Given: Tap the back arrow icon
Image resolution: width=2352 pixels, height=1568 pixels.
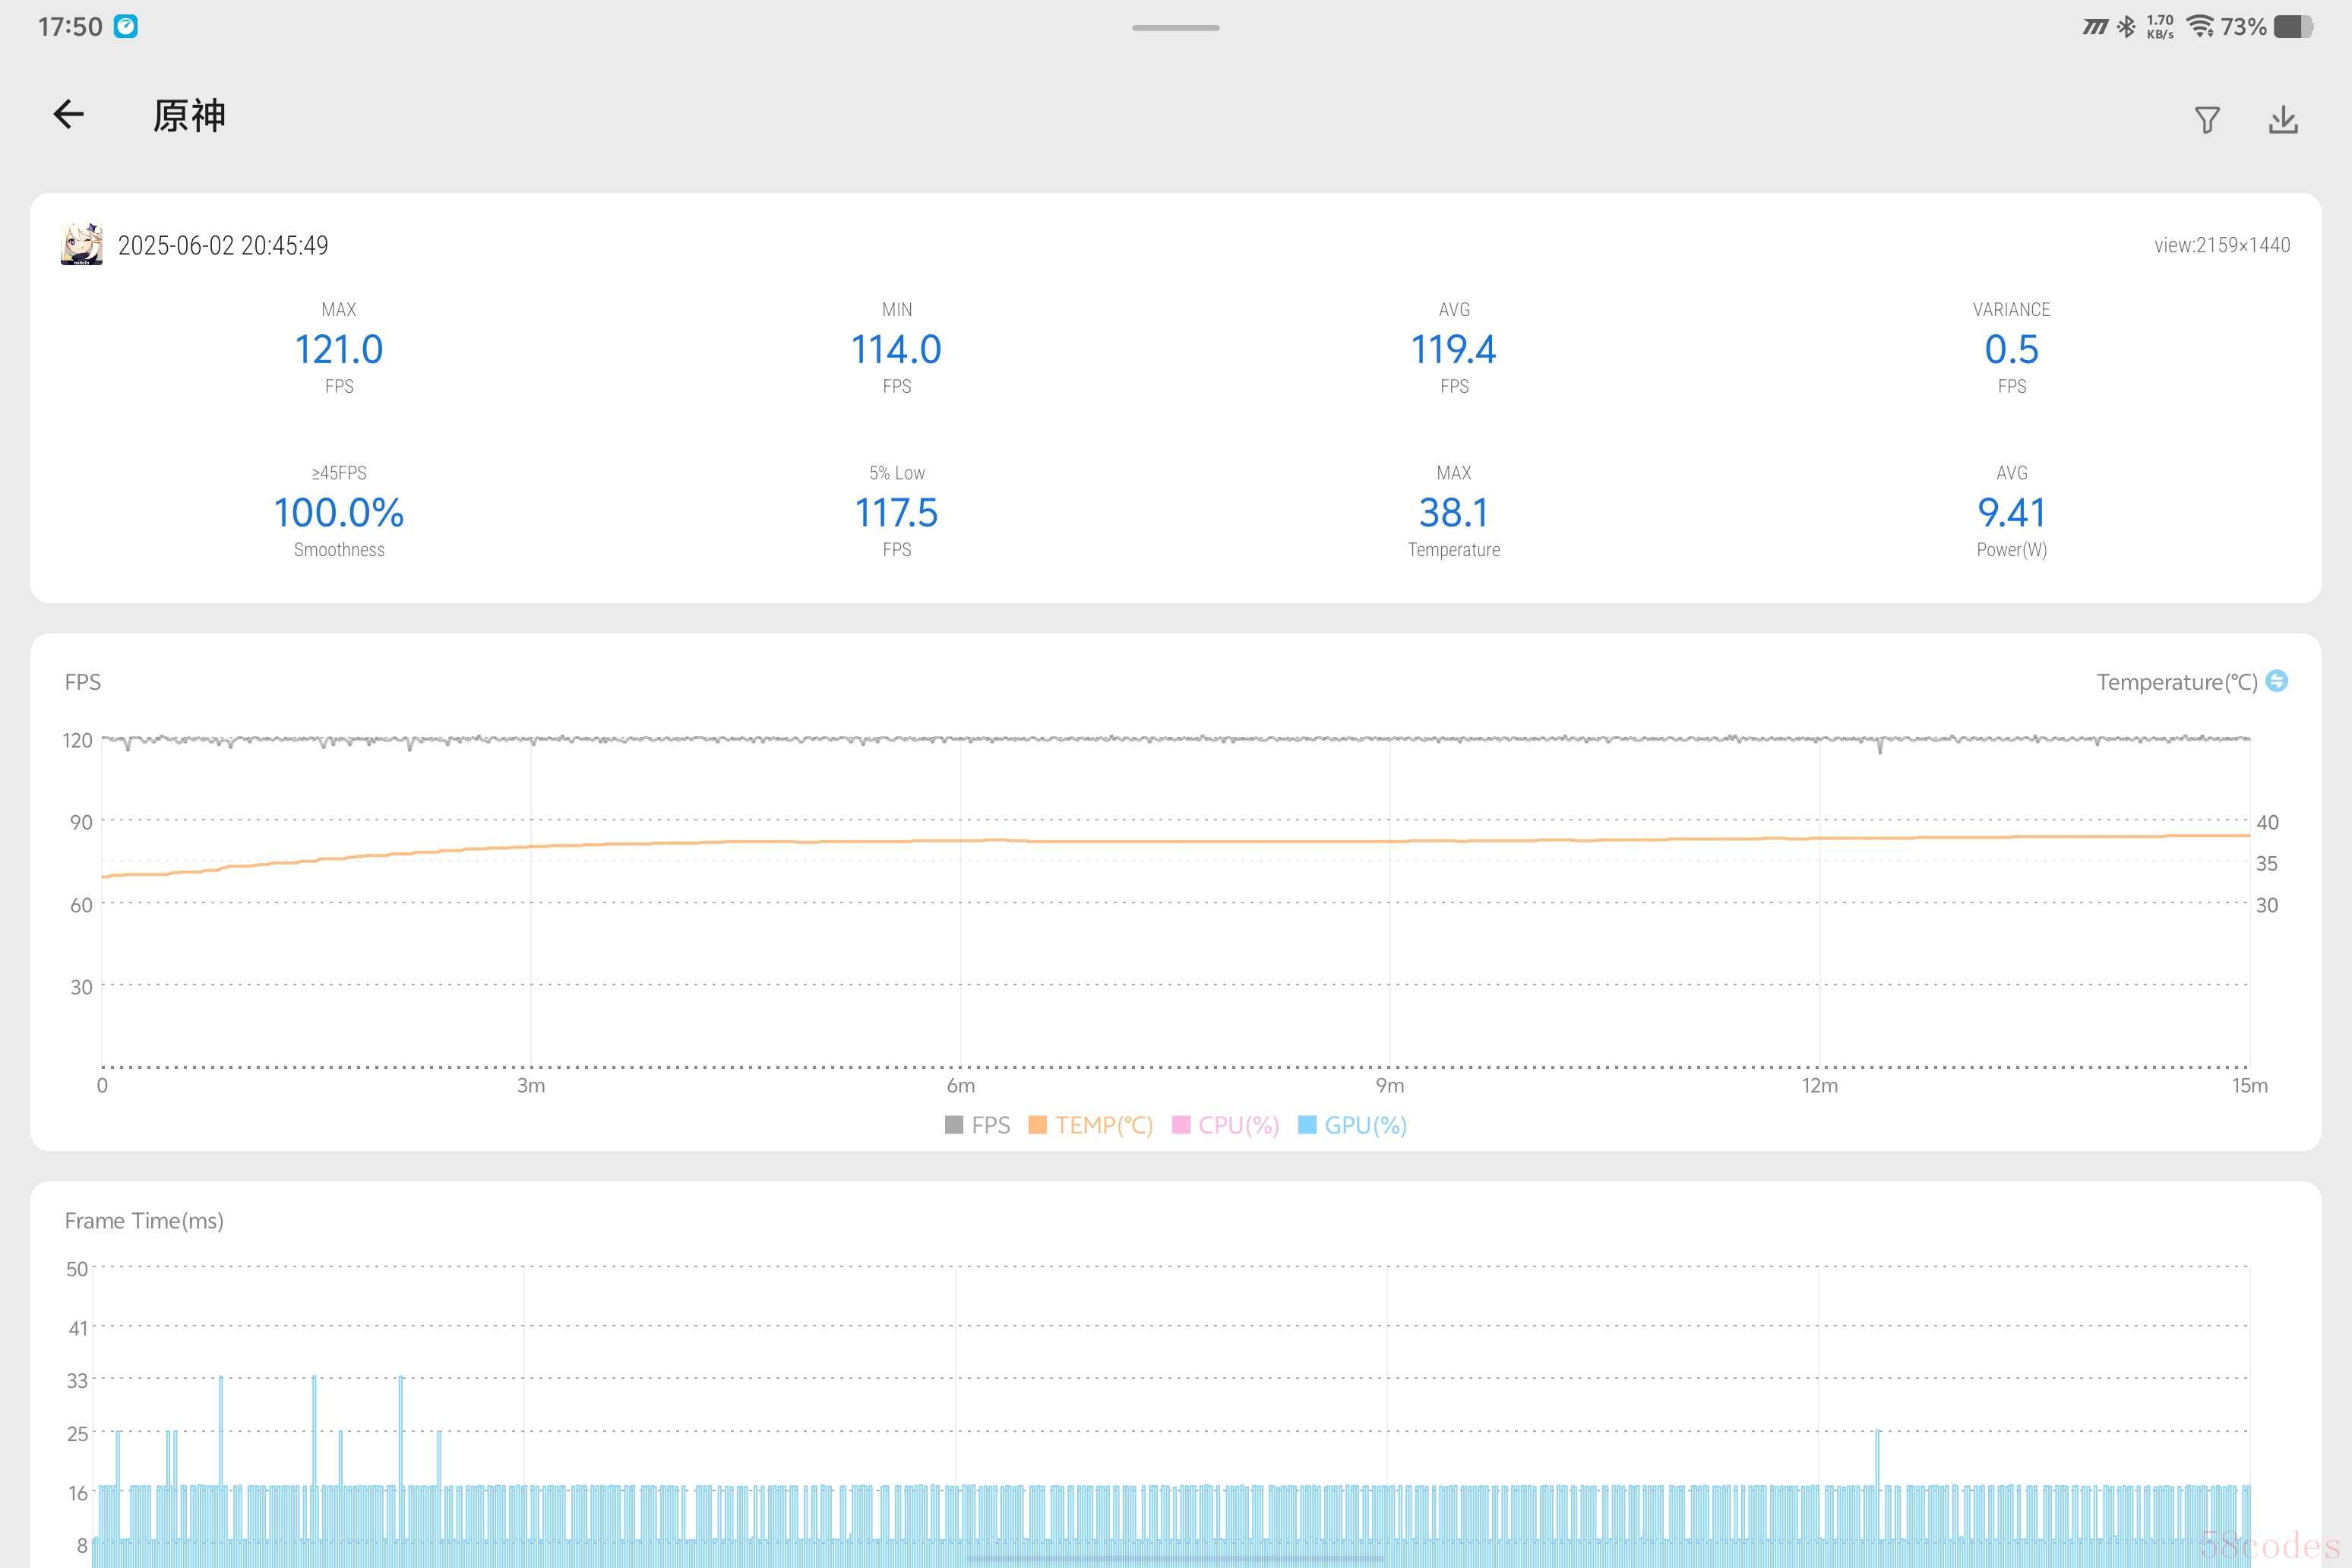Looking at the screenshot, I should [68, 115].
